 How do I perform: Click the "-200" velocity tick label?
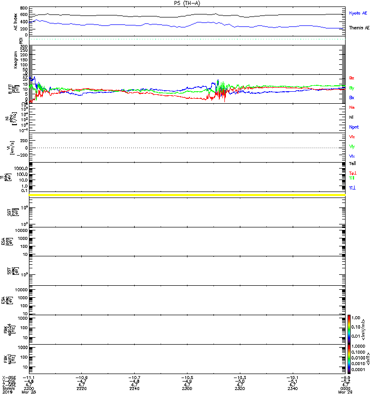[x=22, y=155]
